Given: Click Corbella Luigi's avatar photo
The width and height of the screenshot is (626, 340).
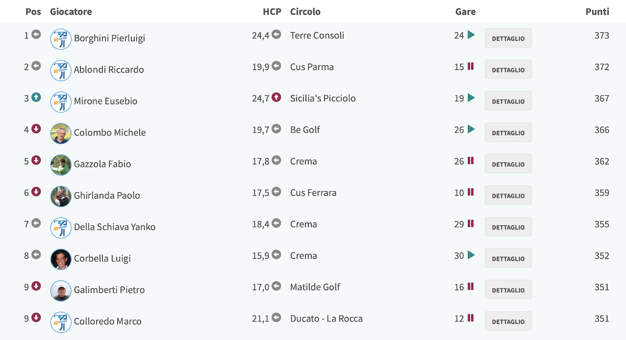Looking at the screenshot, I should click(61, 259).
